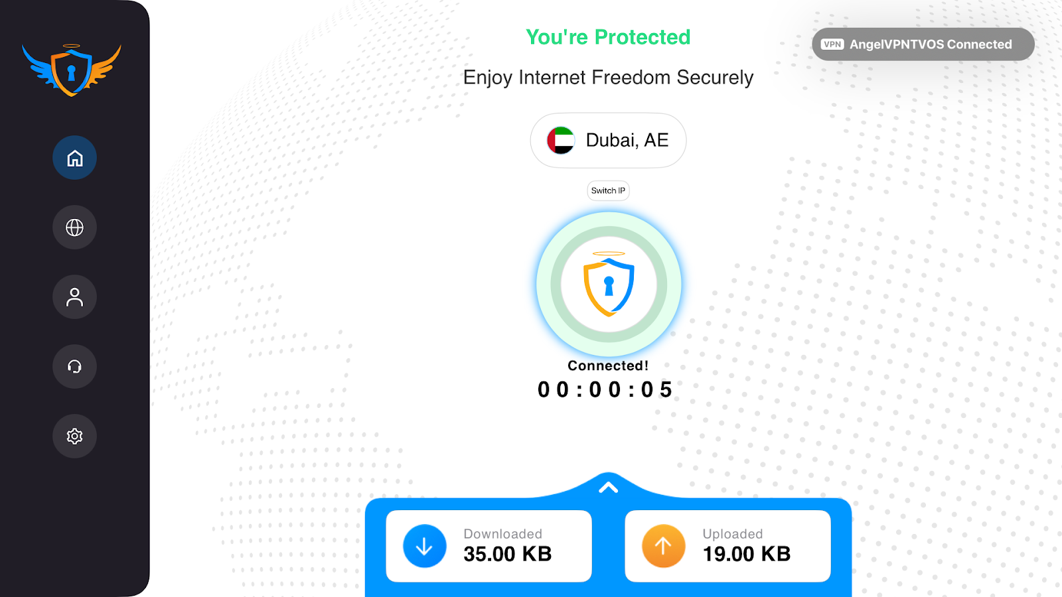
Task: Open the Home icon in sidebar
Action: 74,158
